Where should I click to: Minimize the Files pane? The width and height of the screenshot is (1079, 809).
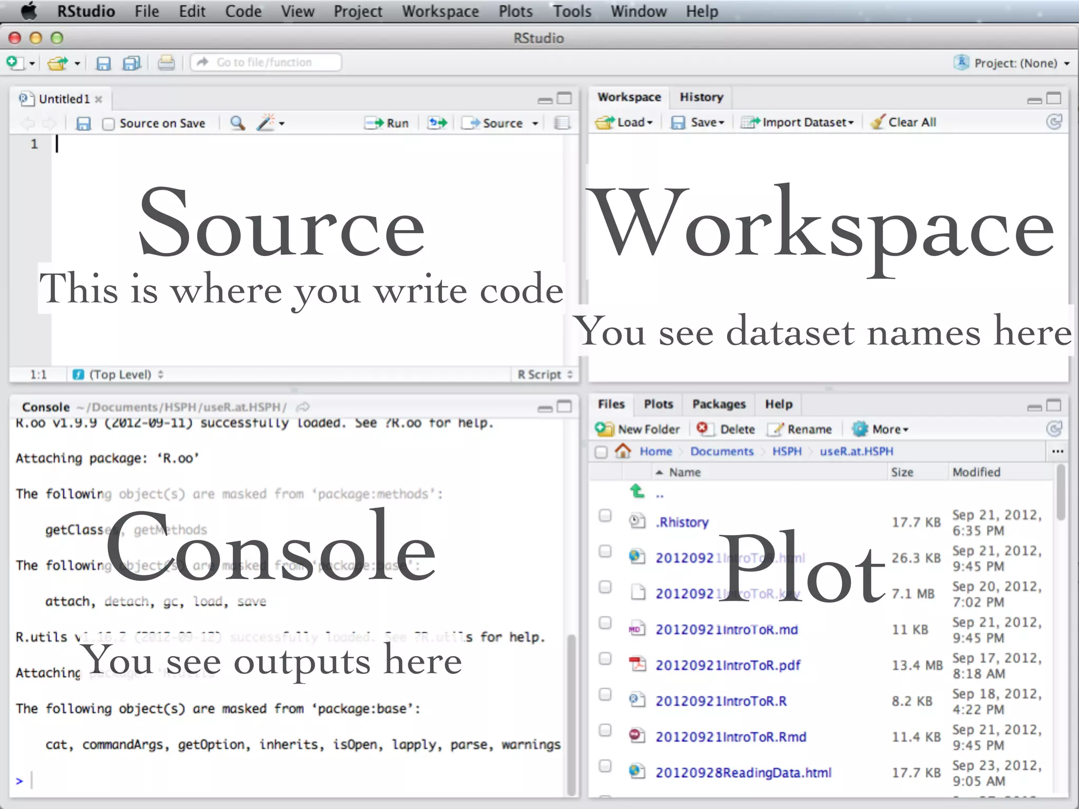click(1034, 407)
